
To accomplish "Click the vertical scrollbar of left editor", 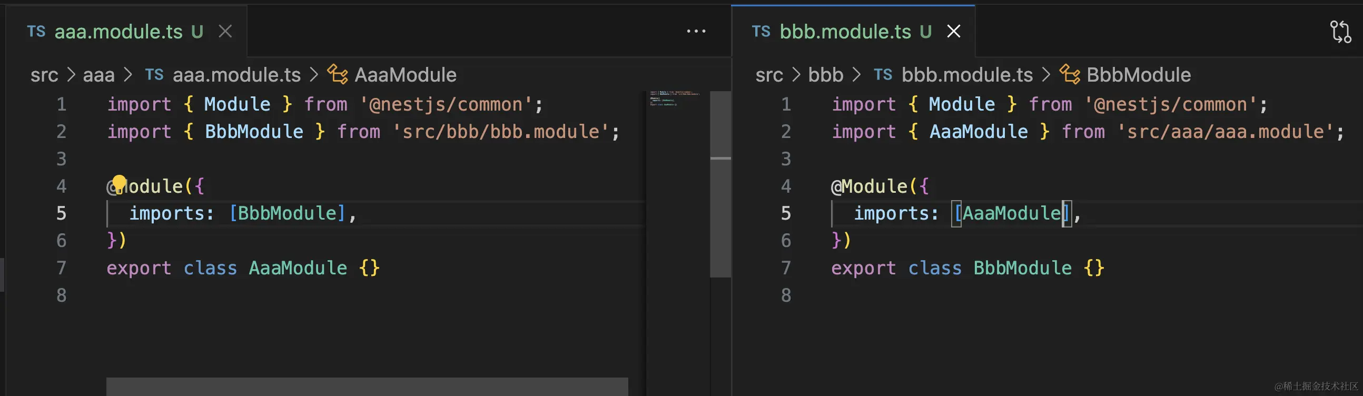I will 720,184.
